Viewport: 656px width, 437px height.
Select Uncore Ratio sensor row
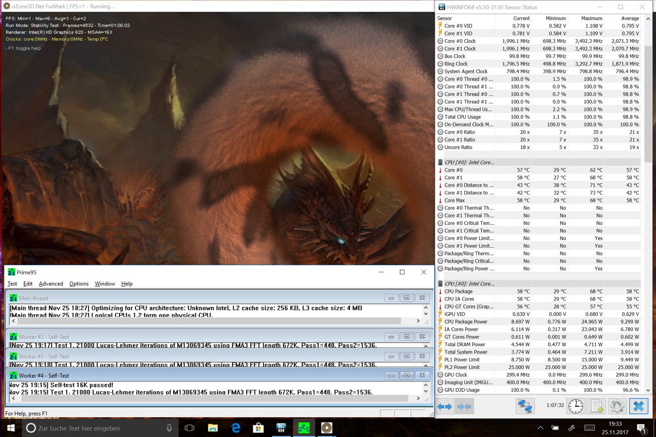pos(539,147)
